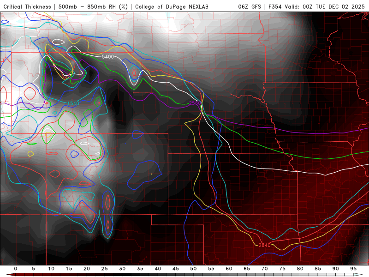This screenshot has width=369, height=277.
Task: Click the "F354" forecast hour text
Action: point(275,6)
